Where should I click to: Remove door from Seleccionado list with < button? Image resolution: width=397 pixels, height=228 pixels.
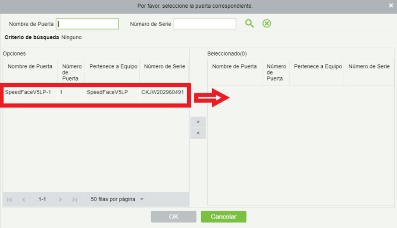coord(198,133)
